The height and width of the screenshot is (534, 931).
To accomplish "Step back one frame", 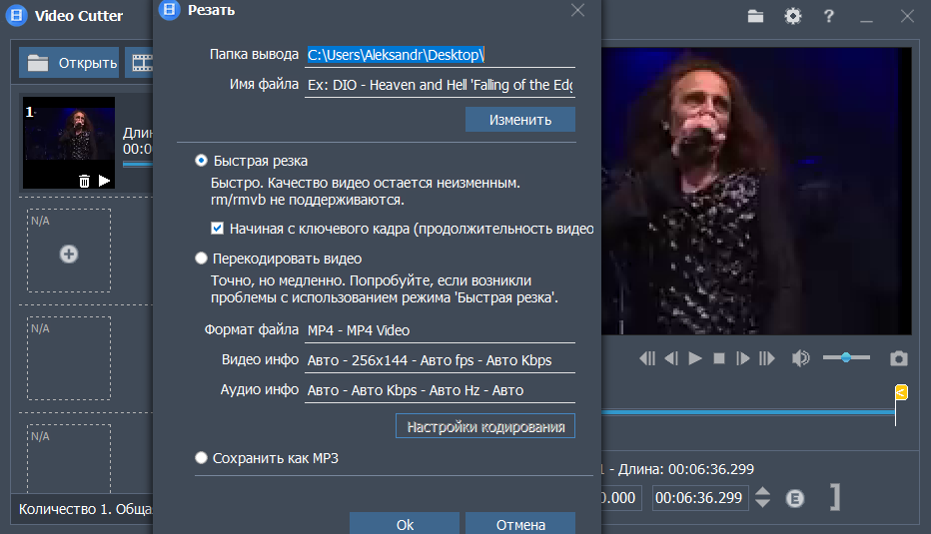I will pos(671,358).
